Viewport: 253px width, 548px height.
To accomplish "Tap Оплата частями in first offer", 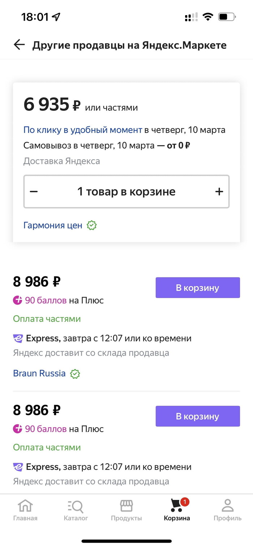I will coord(47,319).
